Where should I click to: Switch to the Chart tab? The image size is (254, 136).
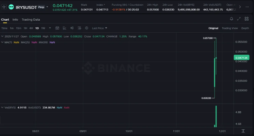[5, 20]
